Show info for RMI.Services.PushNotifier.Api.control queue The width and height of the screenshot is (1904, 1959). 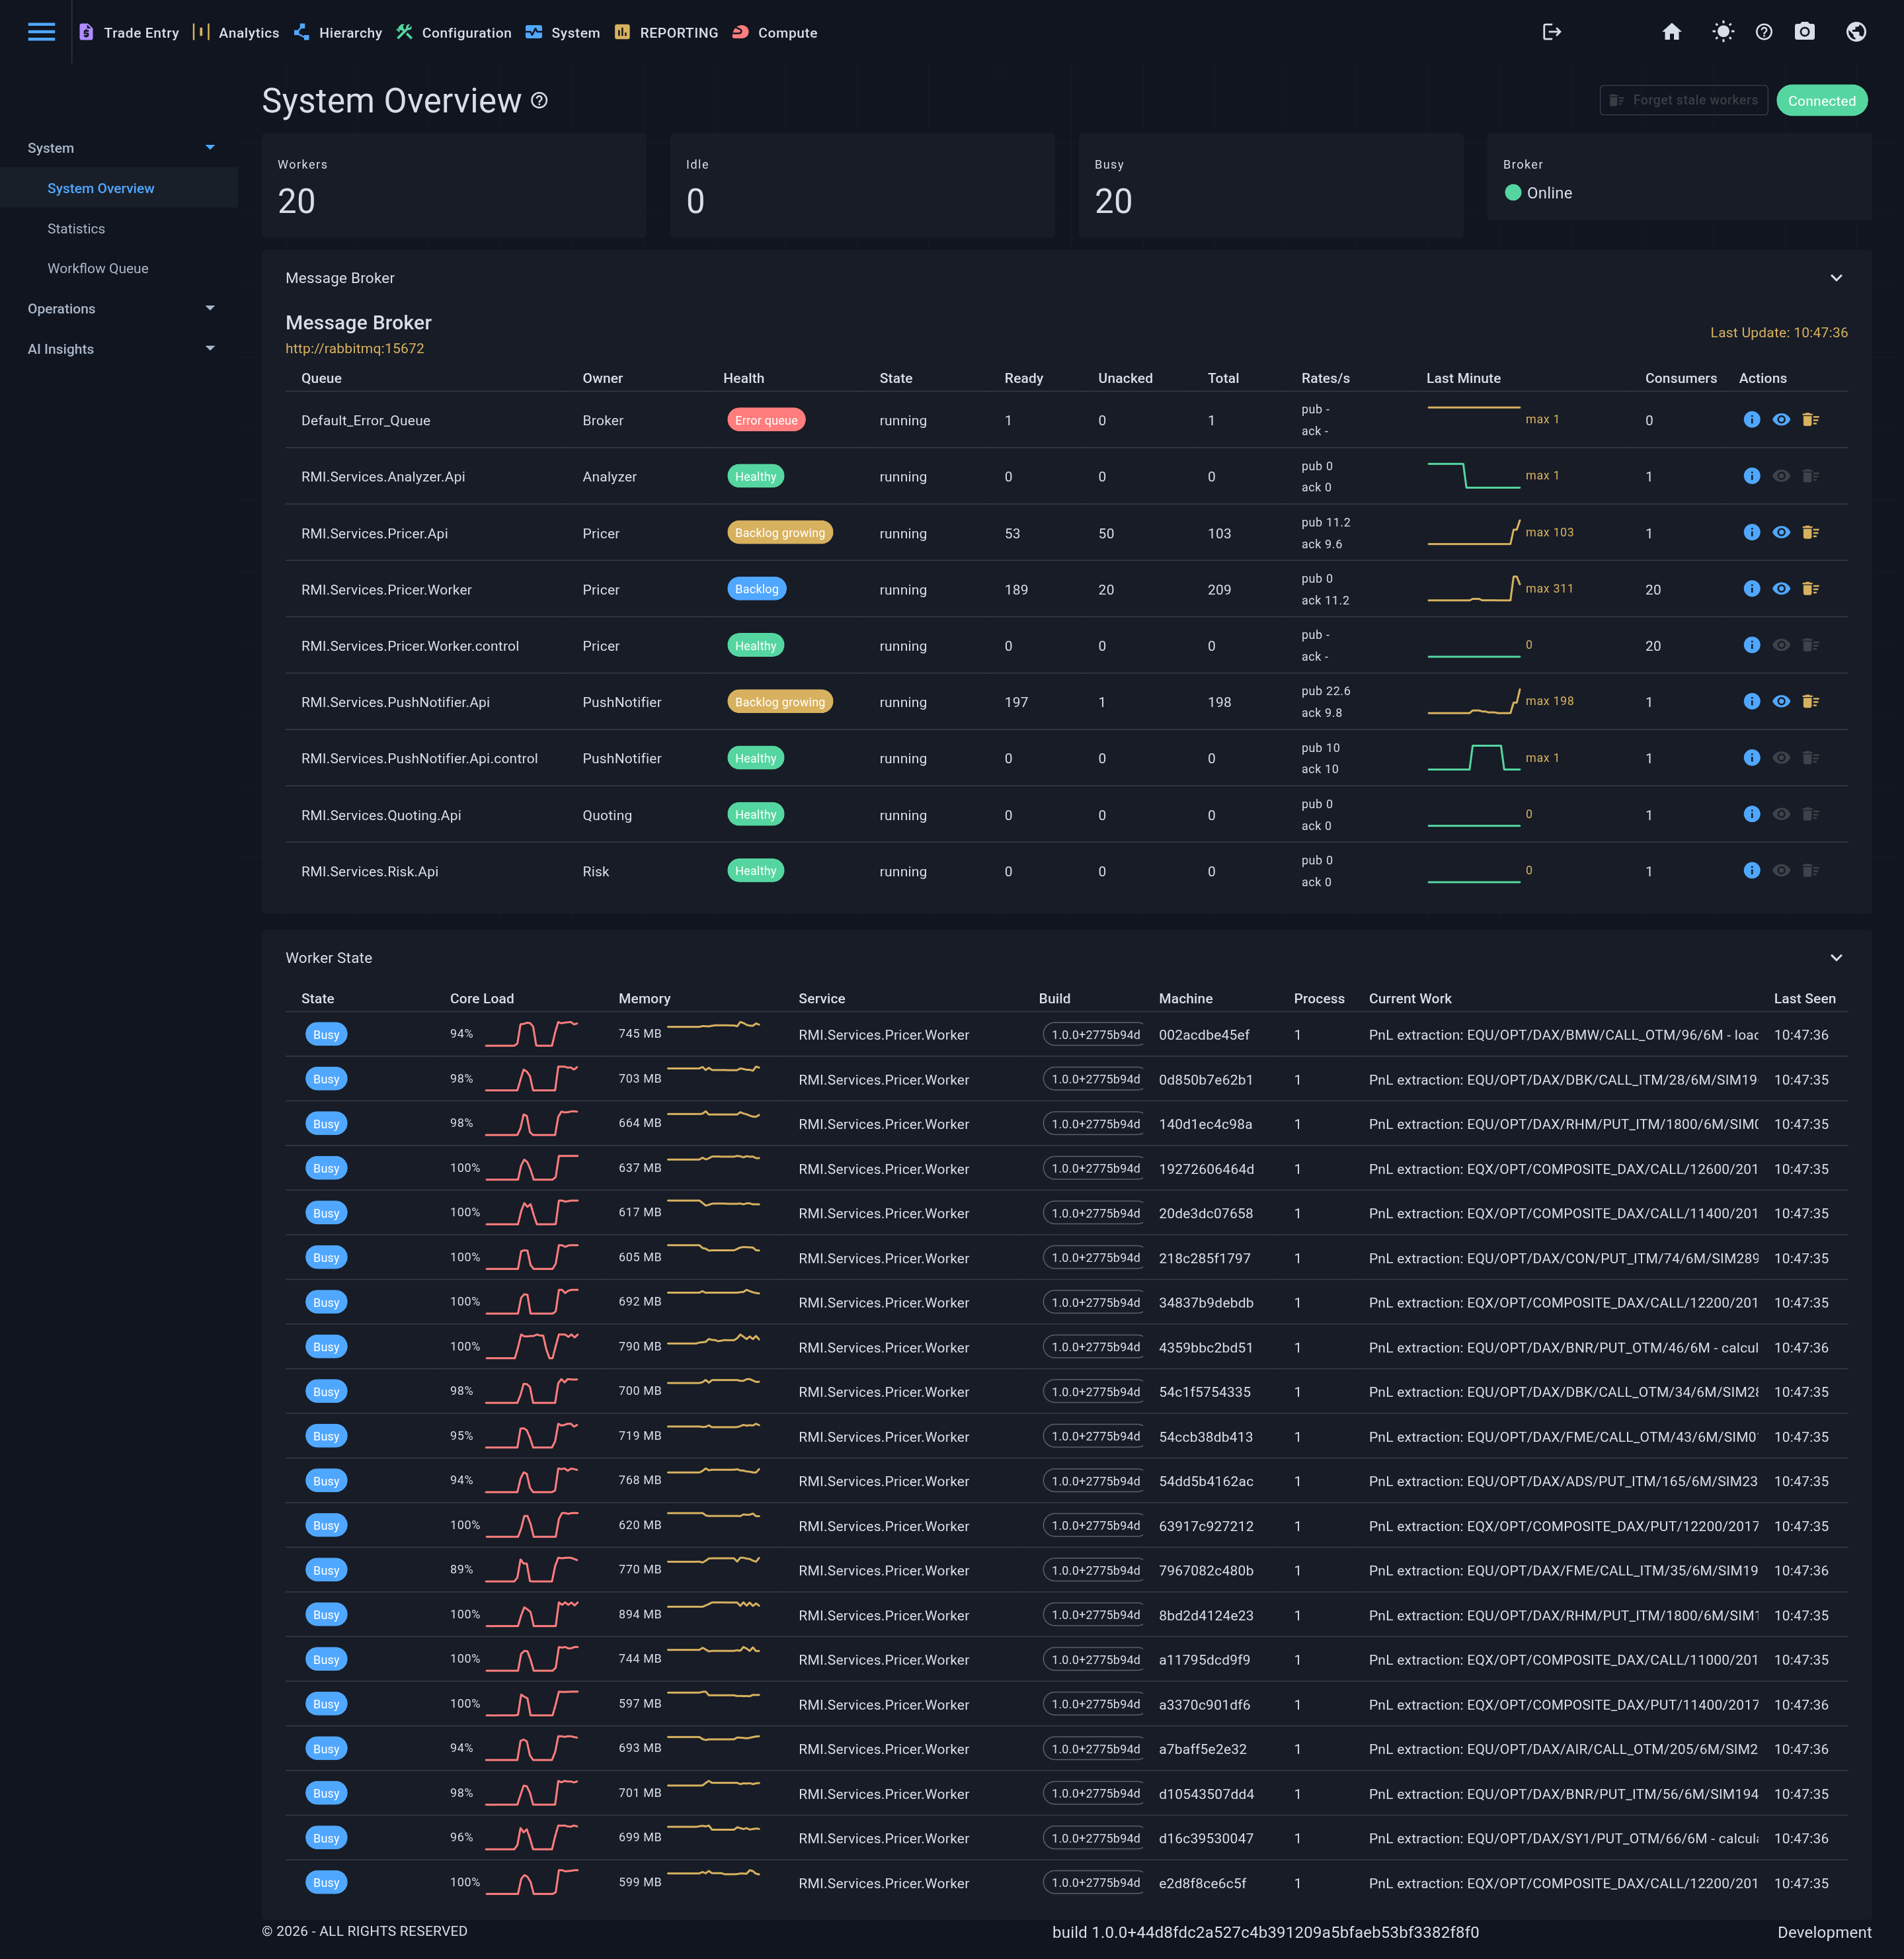click(x=1751, y=757)
